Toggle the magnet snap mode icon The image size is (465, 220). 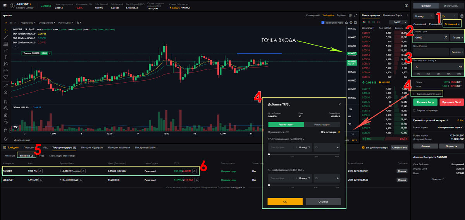coord(5,102)
